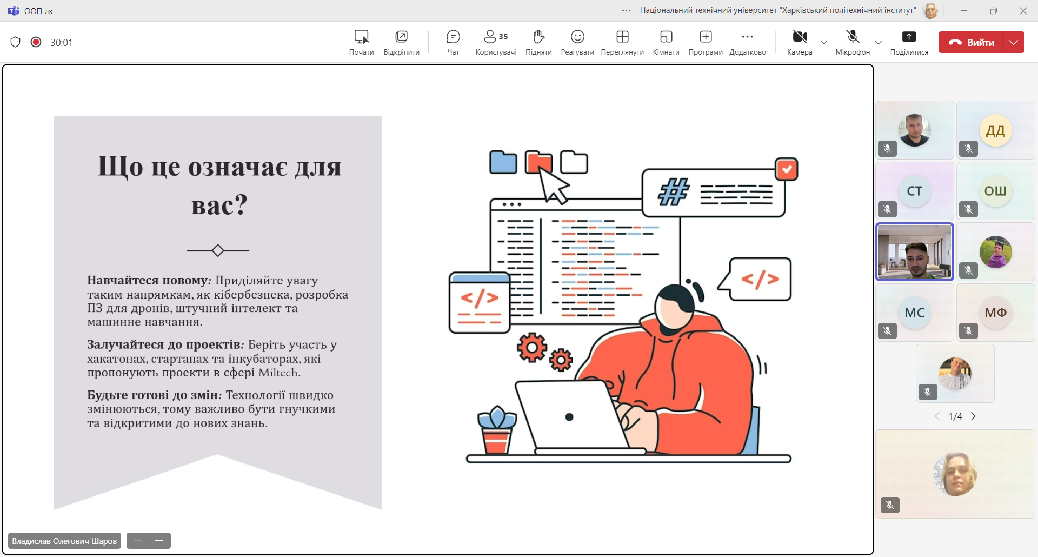Click the participant page indicator 1/4
This screenshot has height=557, width=1038.
[955, 416]
